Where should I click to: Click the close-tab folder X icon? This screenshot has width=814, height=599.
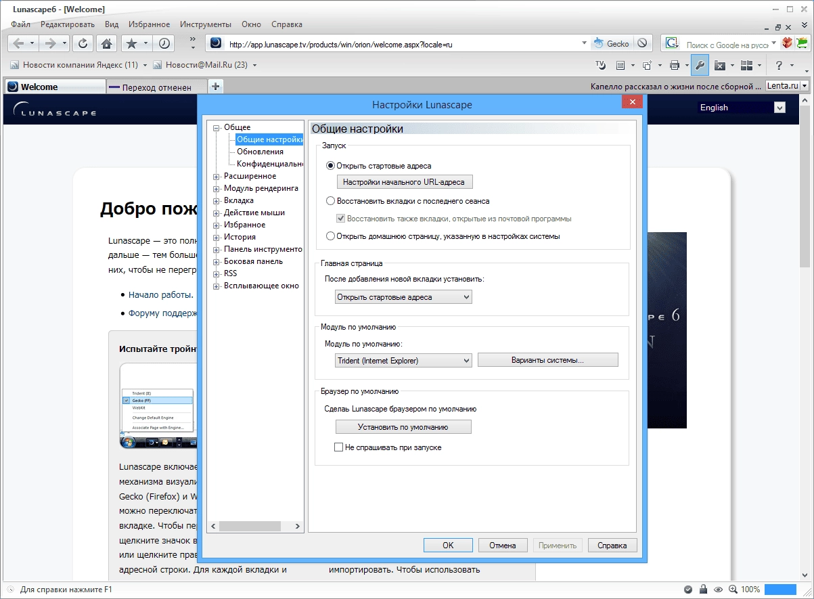(720, 66)
